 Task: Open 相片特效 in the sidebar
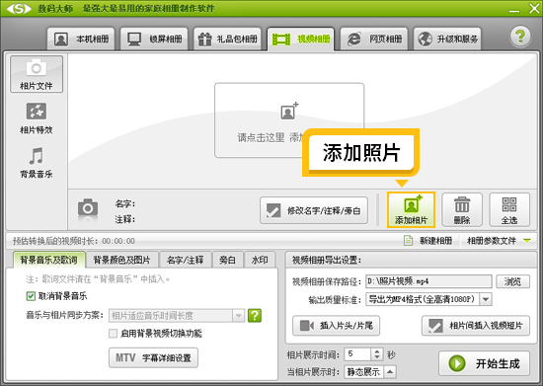click(37, 118)
